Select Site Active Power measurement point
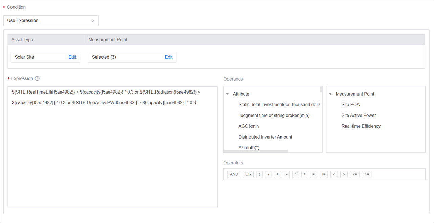Viewport: 434px width, 223px height. (359, 116)
